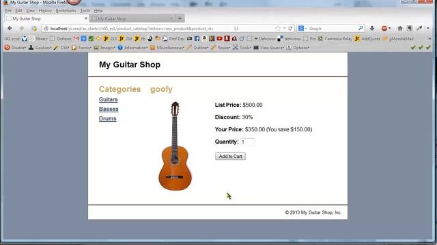Reload page using address bar refresh icon
Viewport: 437px width, 245px height.
pyautogui.click(x=290, y=29)
